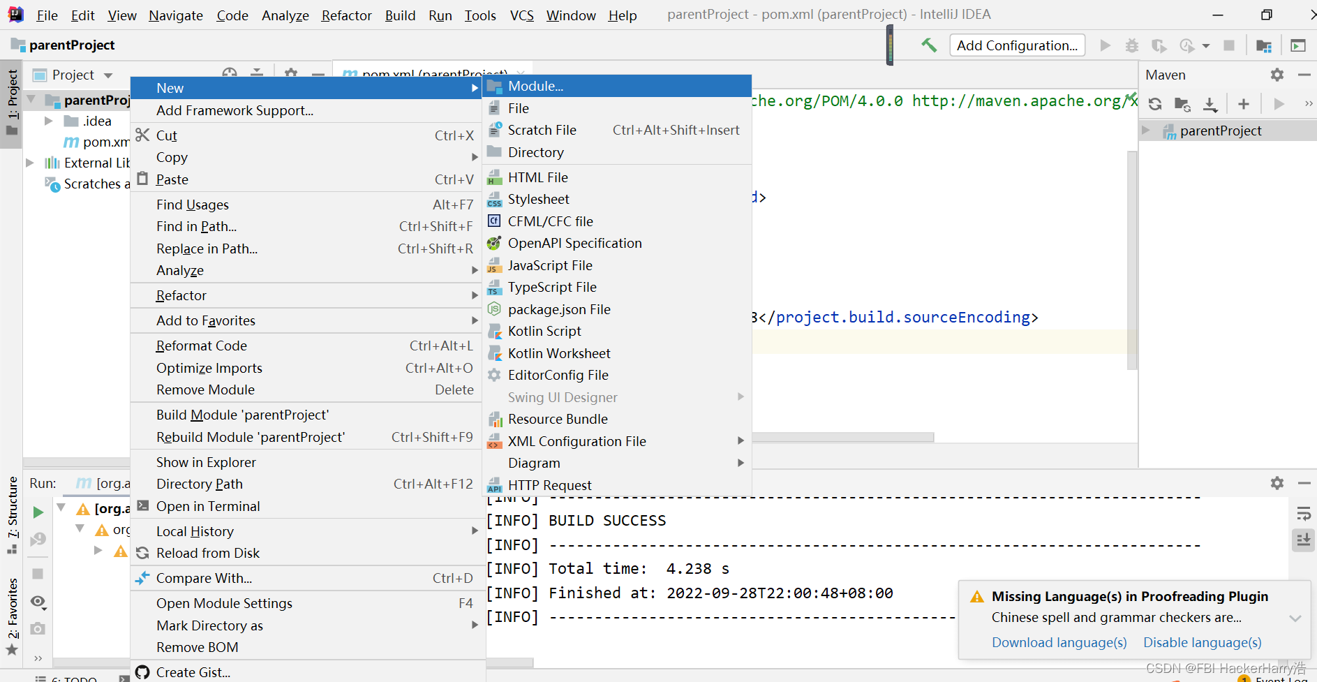Click the camera dump threads icon
This screenshot has width=1317, height=682.
pyautogui.click(x=38, y=629)
